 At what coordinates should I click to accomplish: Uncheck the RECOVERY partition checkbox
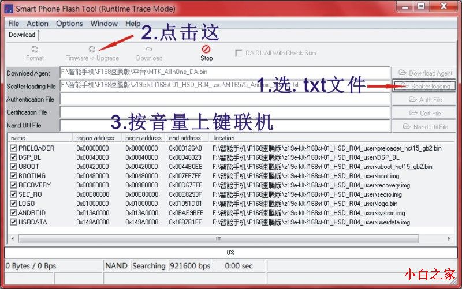click(x=13, y=185)
